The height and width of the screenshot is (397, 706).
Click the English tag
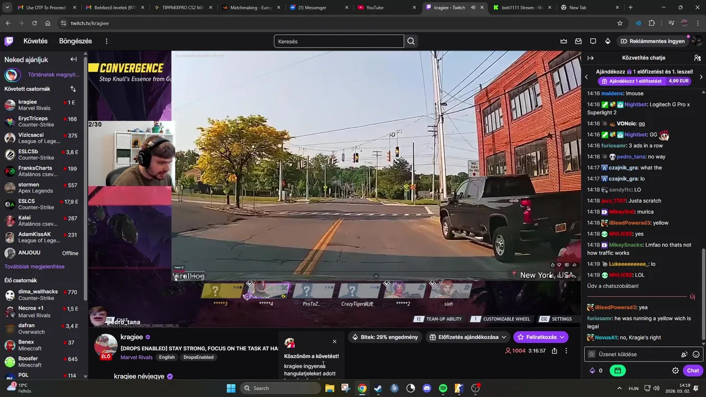(167, 357)
